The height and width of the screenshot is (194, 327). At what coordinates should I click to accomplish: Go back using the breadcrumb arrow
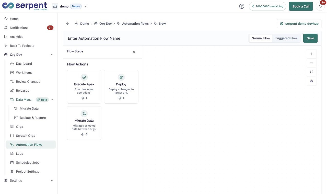pyautogui.click(x=67, y=24)
